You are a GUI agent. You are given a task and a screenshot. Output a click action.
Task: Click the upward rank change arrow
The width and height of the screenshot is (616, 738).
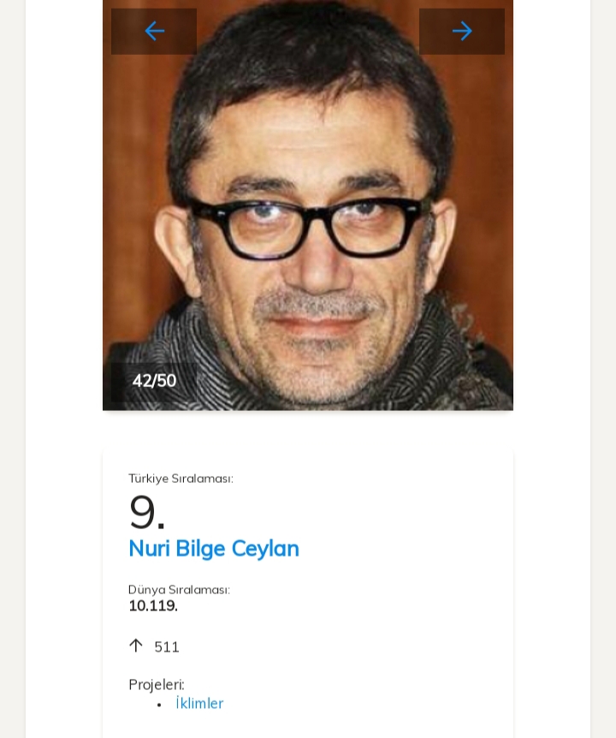pos(135,646)
